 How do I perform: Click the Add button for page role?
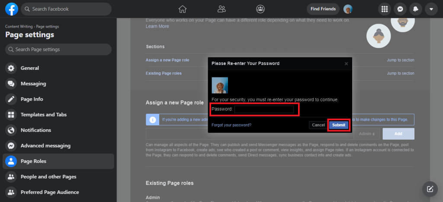point(398,134)
